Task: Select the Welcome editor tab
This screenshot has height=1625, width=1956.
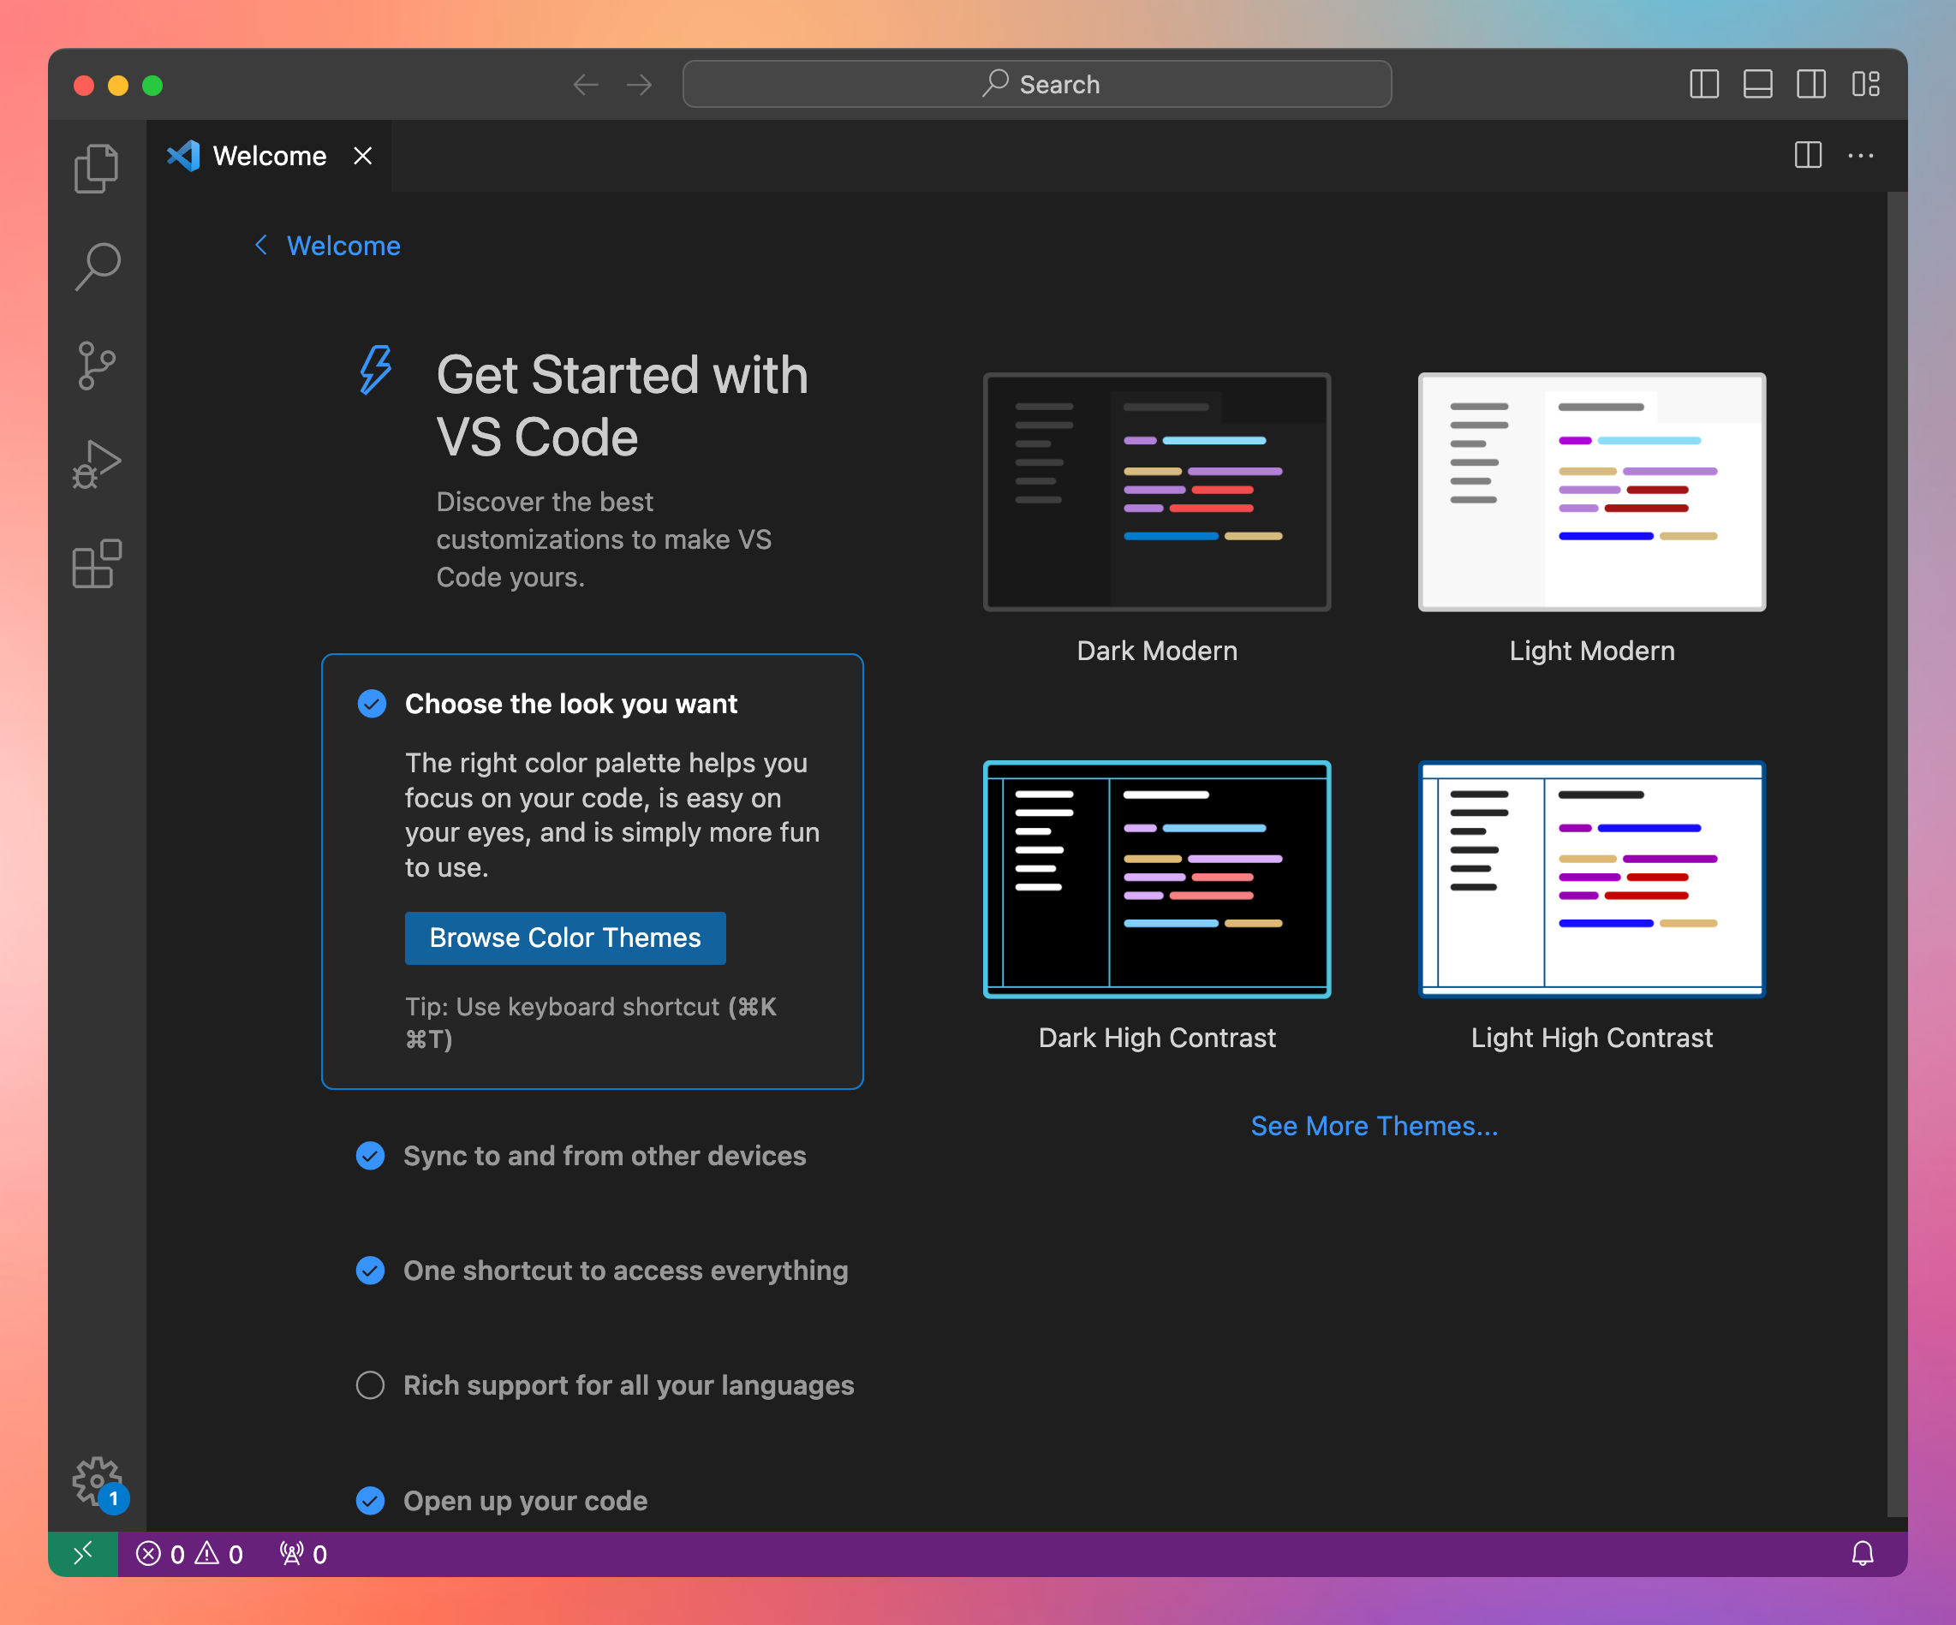Action: (x=268, y=156)
